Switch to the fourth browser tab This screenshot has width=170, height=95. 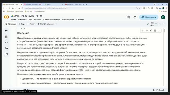coord(74,4)
